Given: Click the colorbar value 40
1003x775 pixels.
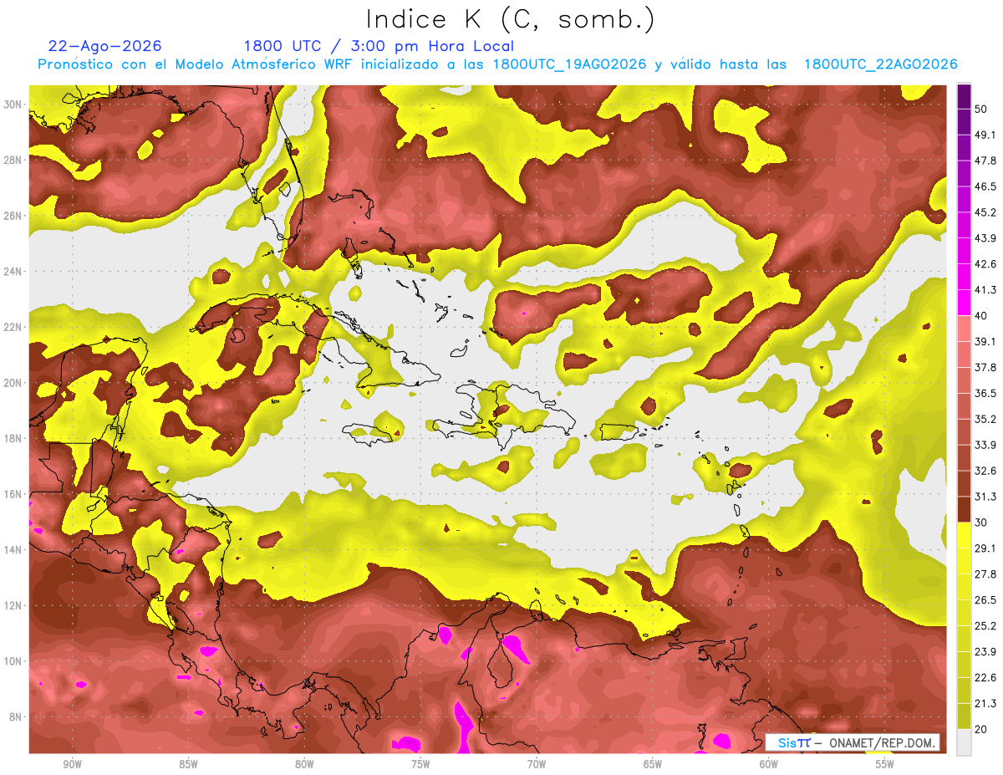Looking at the screenshot, I should tap(982, 316).
